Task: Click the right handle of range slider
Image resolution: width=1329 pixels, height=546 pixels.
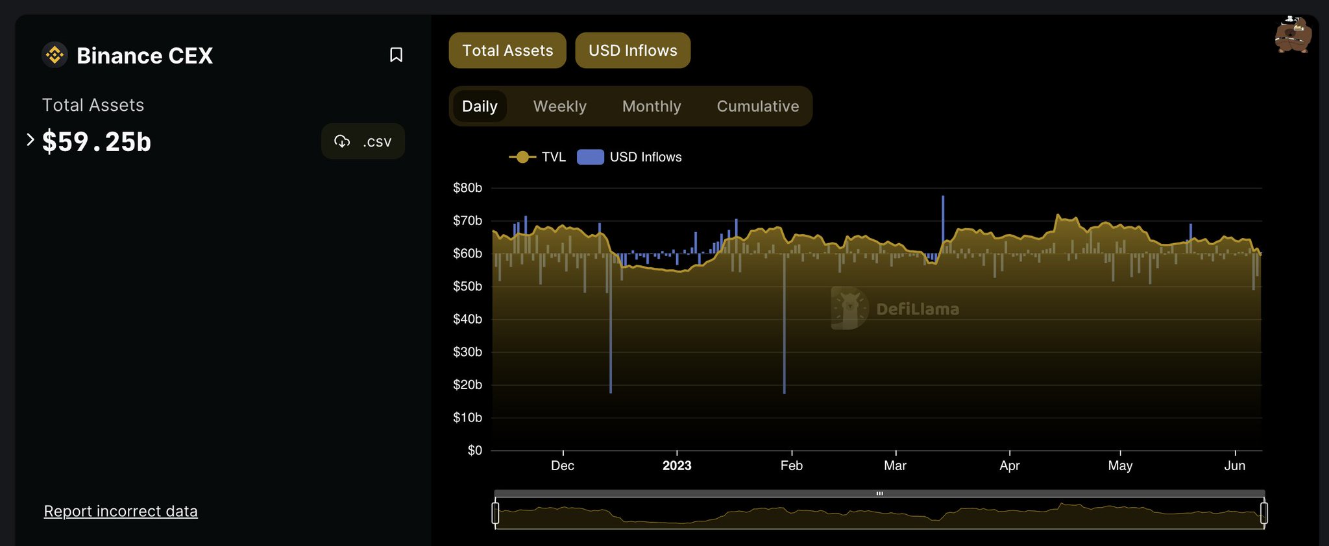Action: coord(1263,513)
